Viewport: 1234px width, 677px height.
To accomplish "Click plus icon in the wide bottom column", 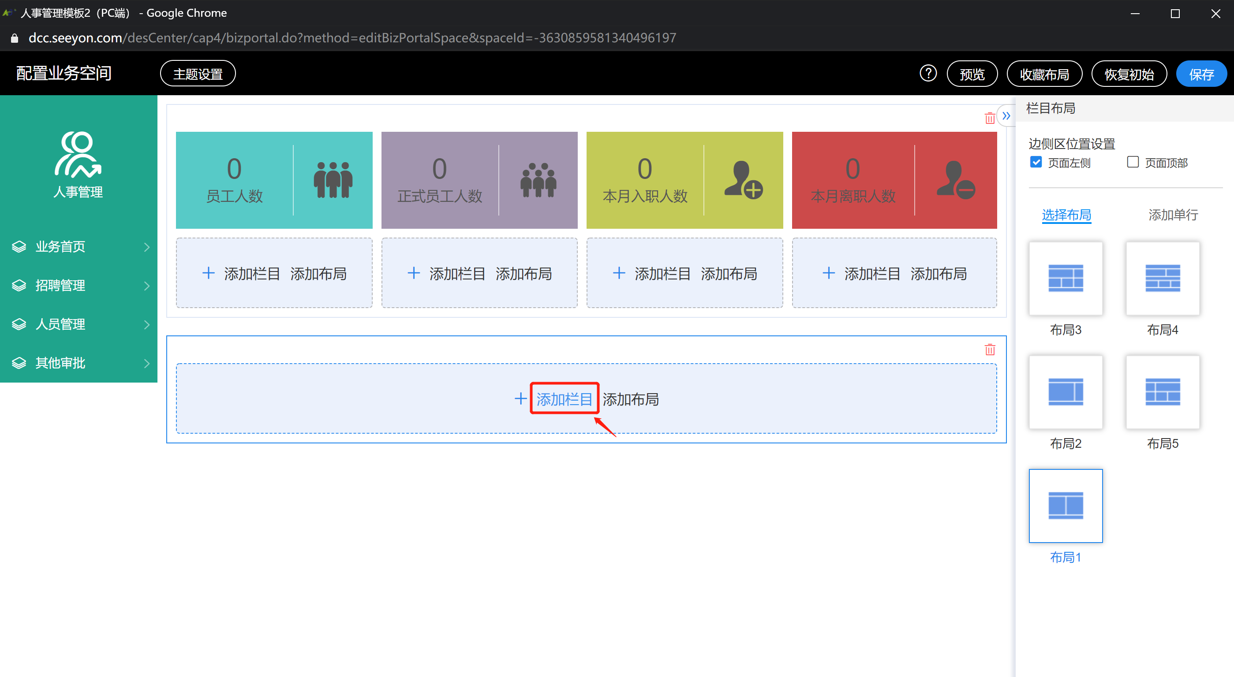I will [521, 398].
